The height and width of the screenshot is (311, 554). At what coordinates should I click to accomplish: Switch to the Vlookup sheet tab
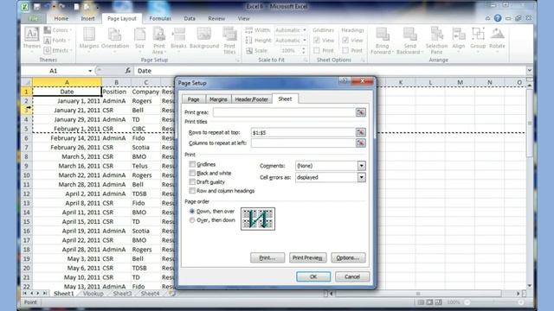pos(93,294)
